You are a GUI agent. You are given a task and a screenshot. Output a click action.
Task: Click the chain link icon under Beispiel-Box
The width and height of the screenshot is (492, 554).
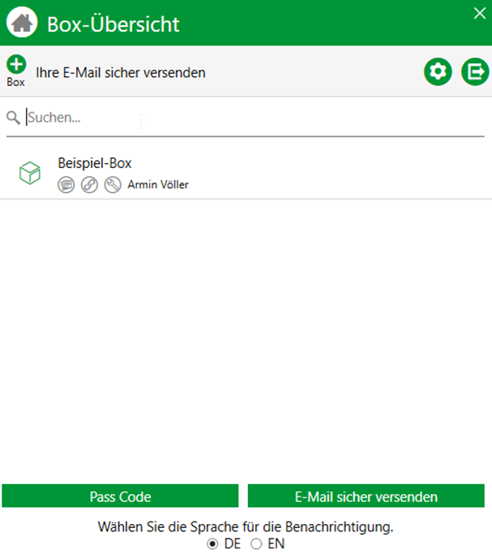click(89, 184)
